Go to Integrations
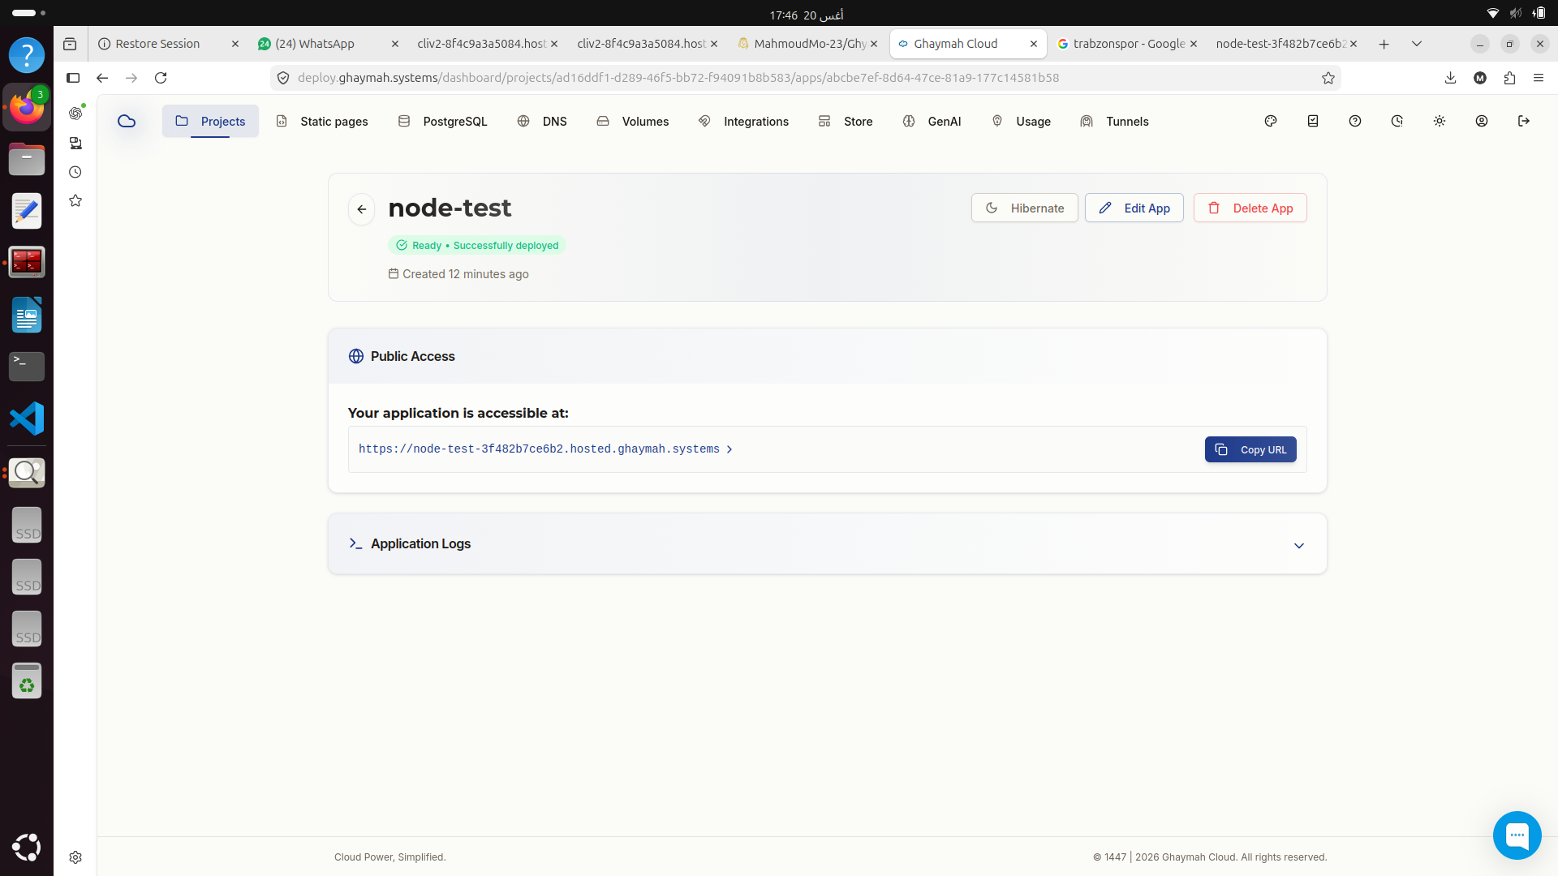 coord(743,122)
